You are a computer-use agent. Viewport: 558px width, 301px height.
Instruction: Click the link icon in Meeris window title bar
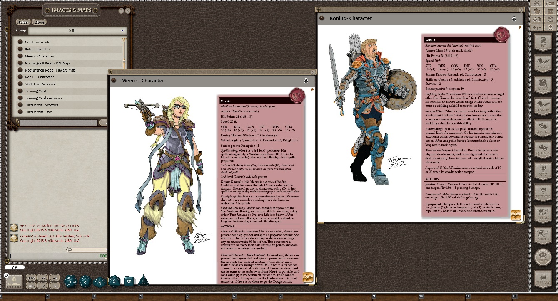(x=113, y=80)
